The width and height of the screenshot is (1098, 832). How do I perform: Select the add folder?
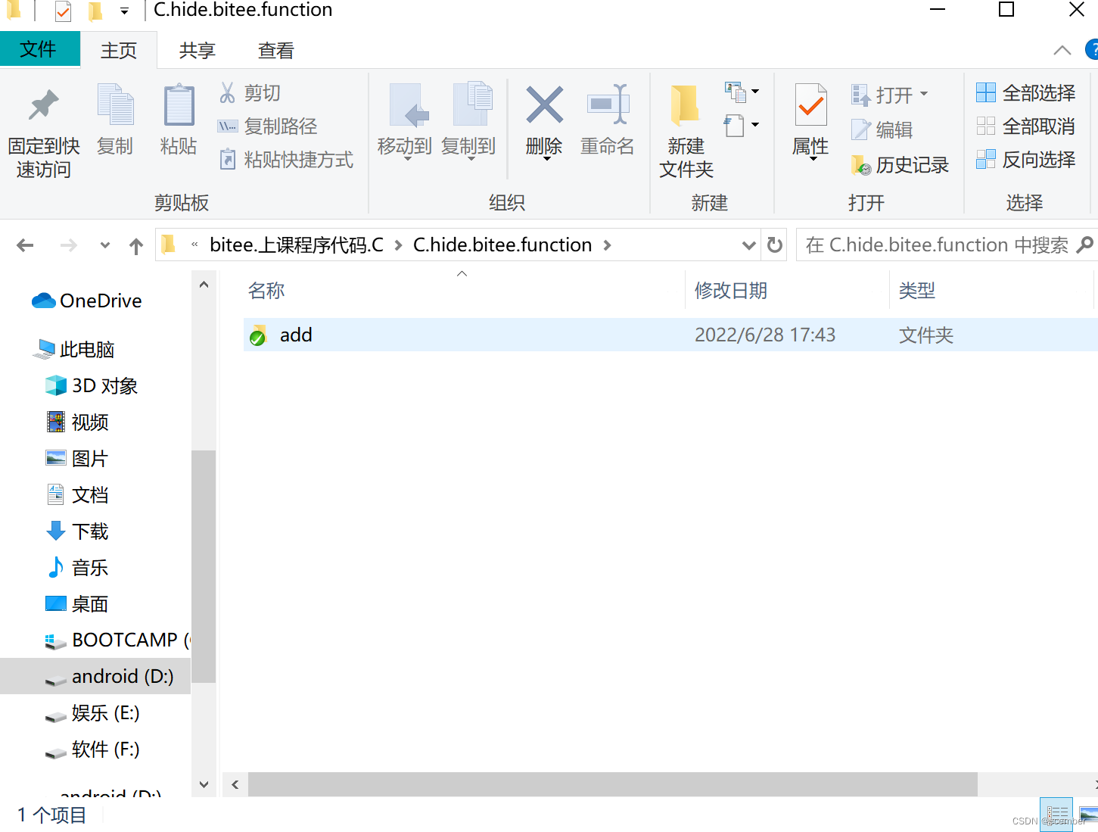(670, 335)
